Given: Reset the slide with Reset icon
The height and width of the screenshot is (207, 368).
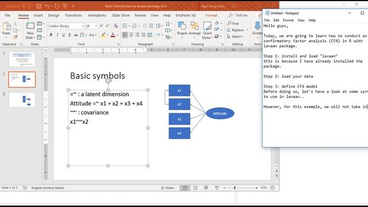Looking at the screenshot, I should (40, 30).
